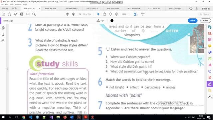
Task: Pick the black color swatch
Action: (x=112, y=21)
